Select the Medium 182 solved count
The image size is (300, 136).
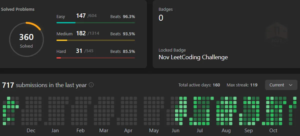tap(81, 33)
